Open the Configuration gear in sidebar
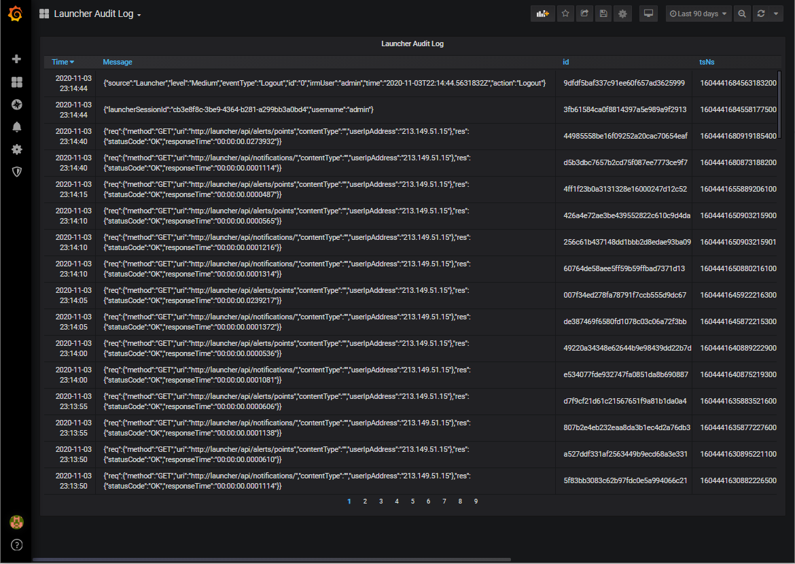 coord(17,149)
